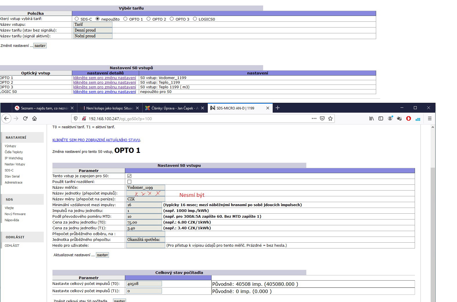Toggle sidebar view icon in toolbar
Viewport: 457px width, 302px height.
click(x=381, y=118)
